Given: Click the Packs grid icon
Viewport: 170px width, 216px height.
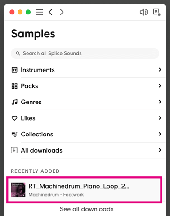Looking at the screenshot, I should (14, 86).
